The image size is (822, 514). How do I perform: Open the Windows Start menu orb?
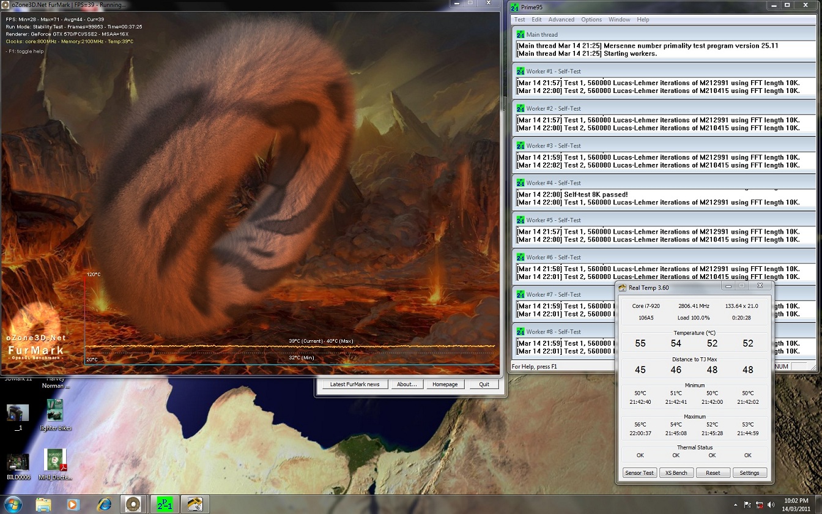(13, 504)
